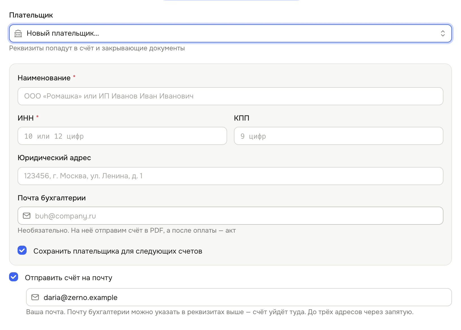Click hint text Реквизиты попадут в счёт
Screen dimensions: 461x330
[x=97, y=48]
